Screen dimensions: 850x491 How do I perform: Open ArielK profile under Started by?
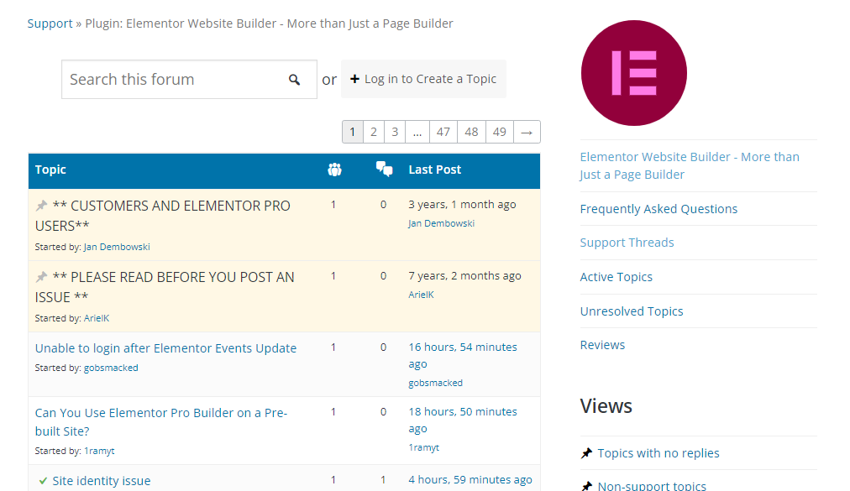point(97,318)
